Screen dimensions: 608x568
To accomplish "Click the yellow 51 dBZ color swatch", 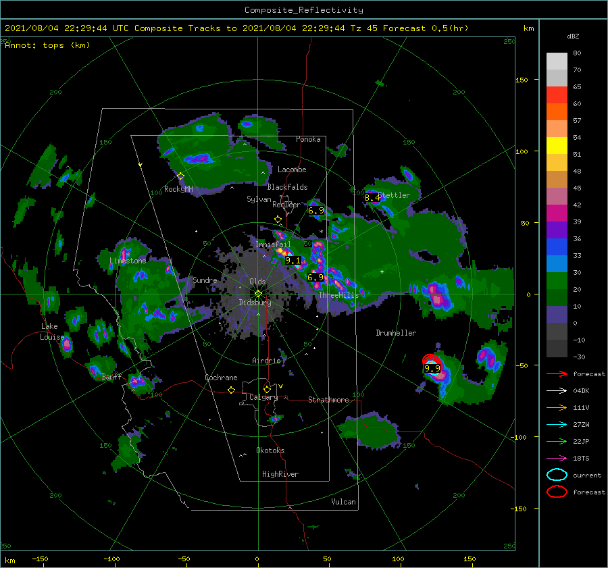I will (557, 146).
